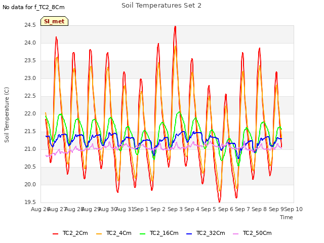The image size is (324, 243).
Task: Click the 21.0 y-axis tick label
Action: [30, 149]
